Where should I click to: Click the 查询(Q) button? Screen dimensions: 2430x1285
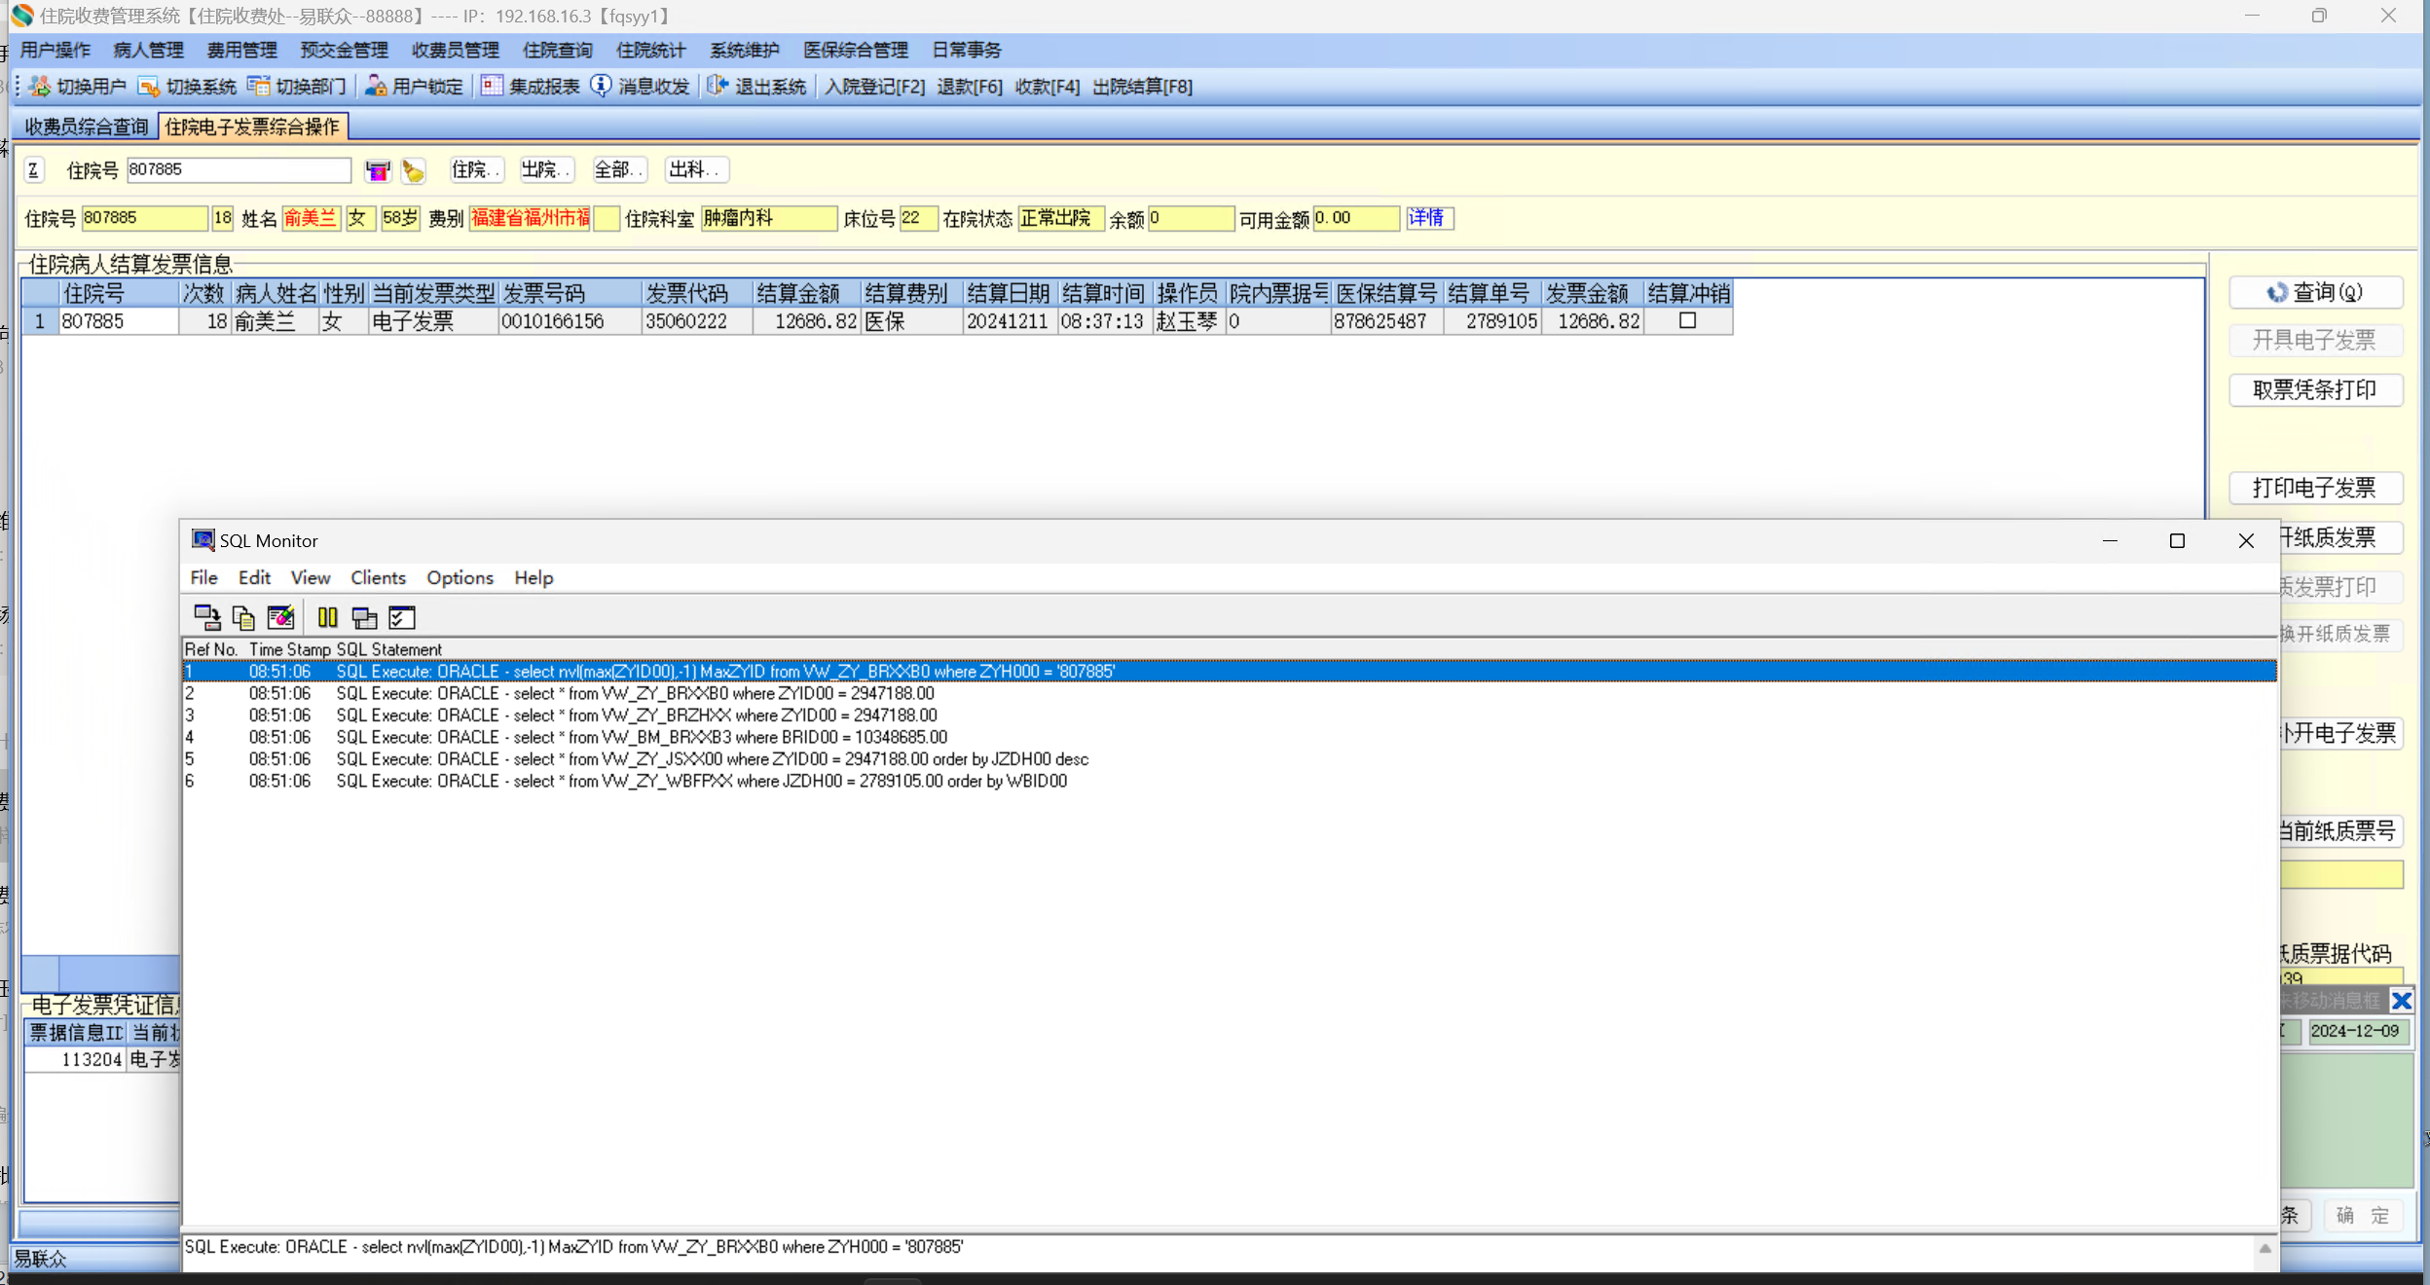tap(2315, 292)
